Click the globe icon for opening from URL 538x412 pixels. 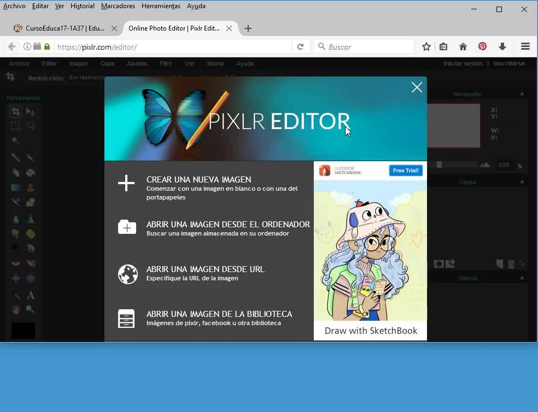tap(127, 274)
